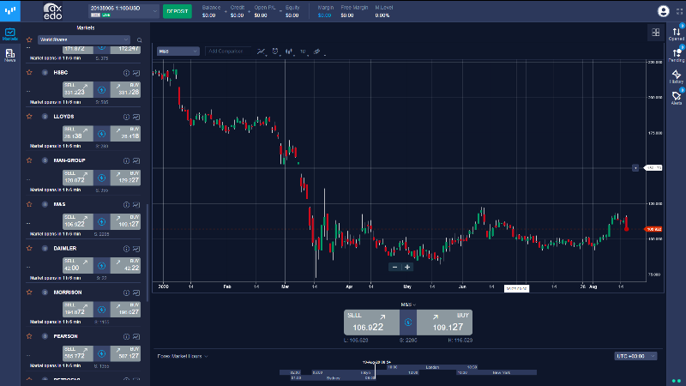Open the chart type candlestick dropdown

click(x=289, y=51)
